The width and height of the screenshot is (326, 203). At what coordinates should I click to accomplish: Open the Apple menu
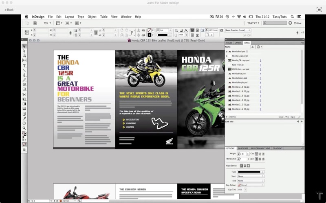tap(26, 17)
